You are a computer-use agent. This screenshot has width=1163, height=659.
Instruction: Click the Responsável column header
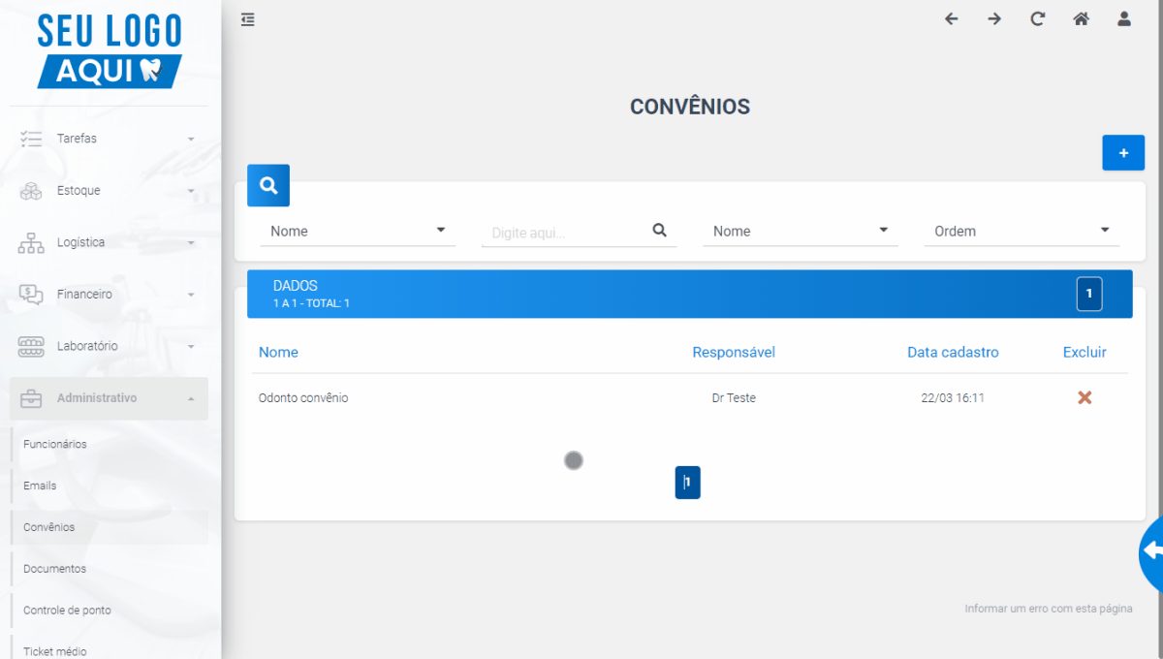(x=734, y=352)
